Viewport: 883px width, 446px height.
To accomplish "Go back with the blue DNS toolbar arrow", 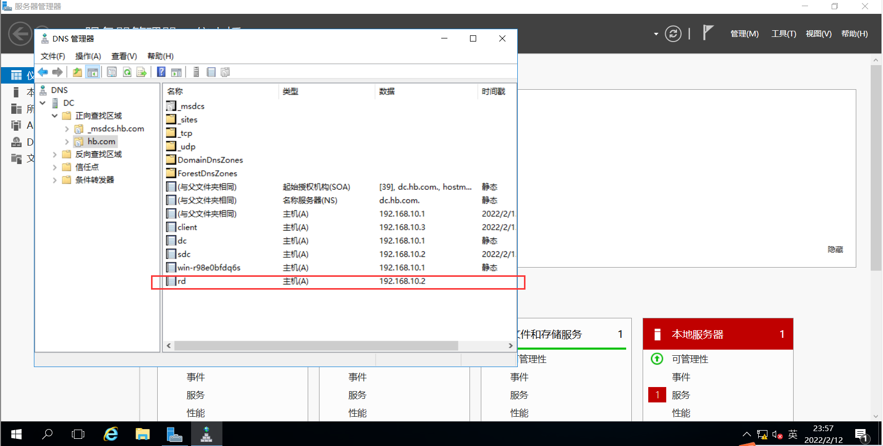I will click(x=43, y=72).
